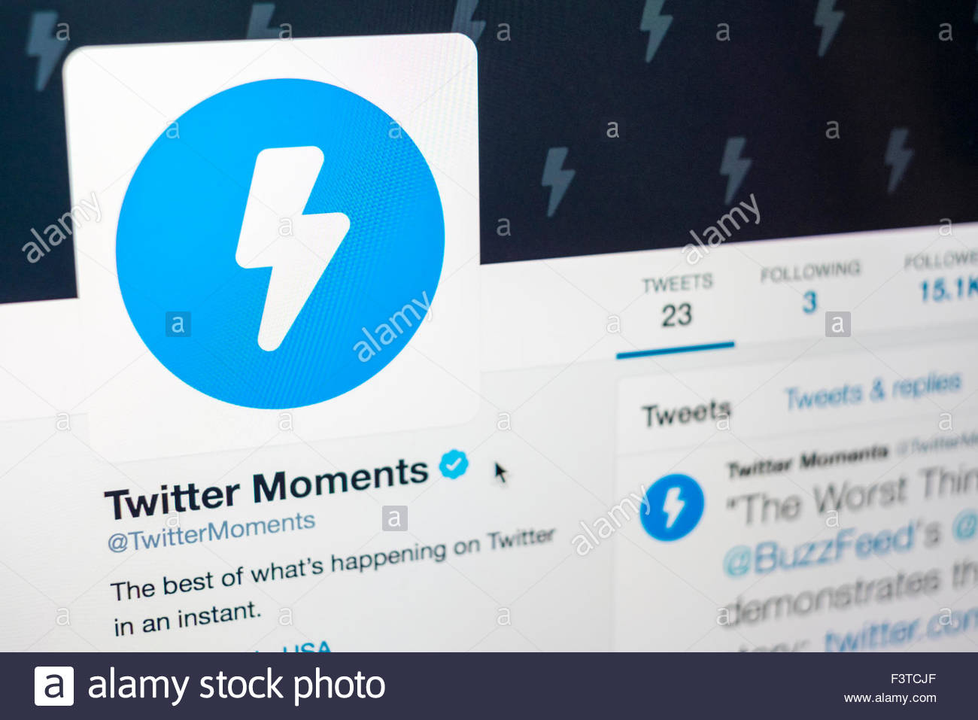Click the gray @TwitterMoments handle in tweet header
The width and height of the screenshot is (978, 720).
click(935, 445)
